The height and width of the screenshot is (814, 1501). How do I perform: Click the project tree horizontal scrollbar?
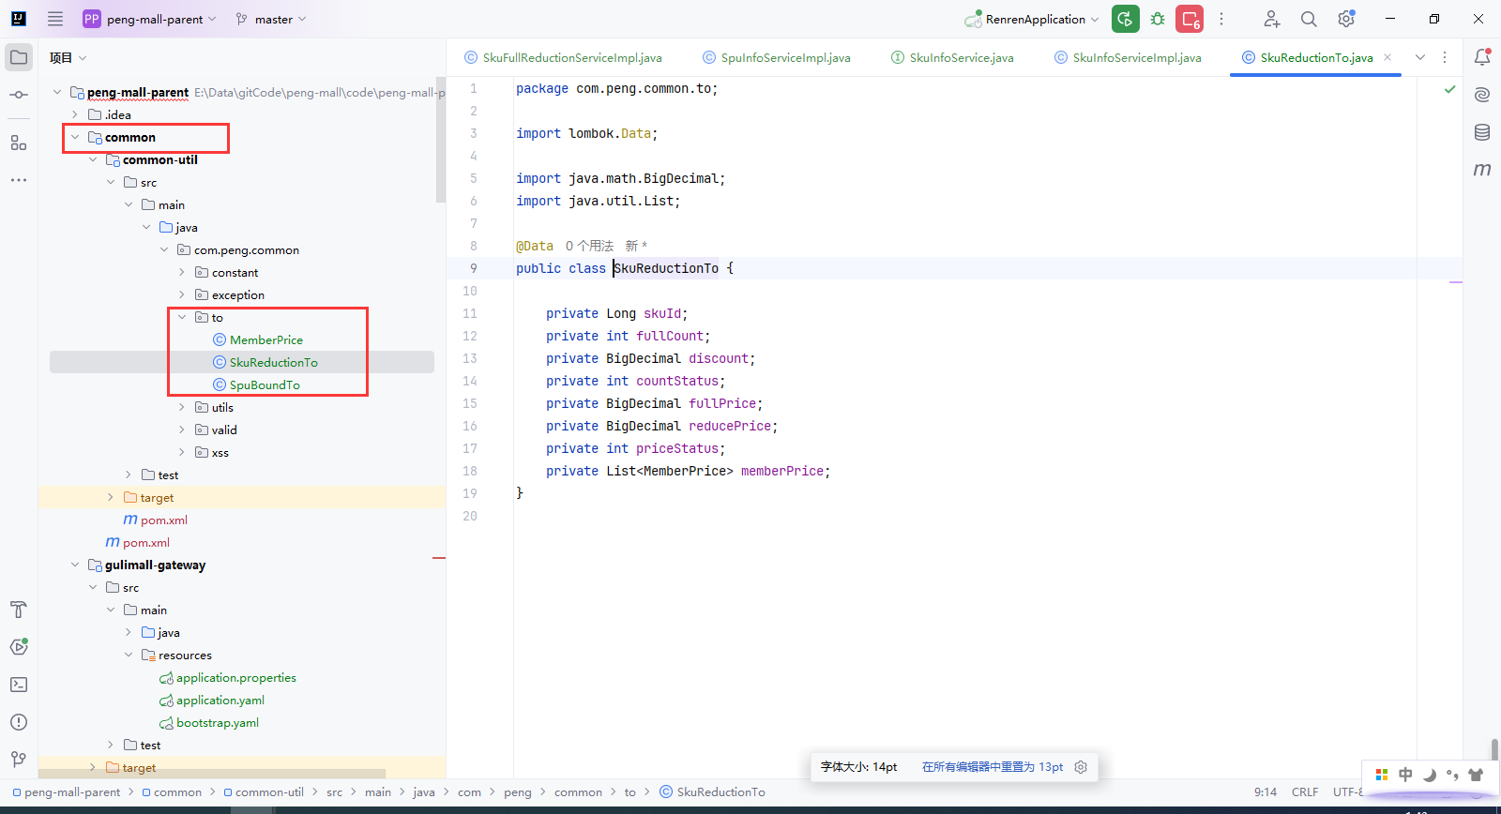212,774
